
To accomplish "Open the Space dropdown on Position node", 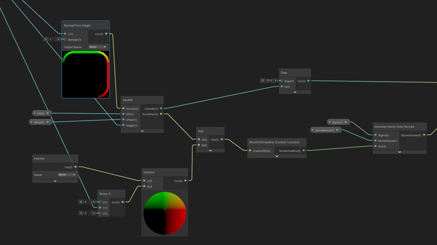I will point(67,175).
